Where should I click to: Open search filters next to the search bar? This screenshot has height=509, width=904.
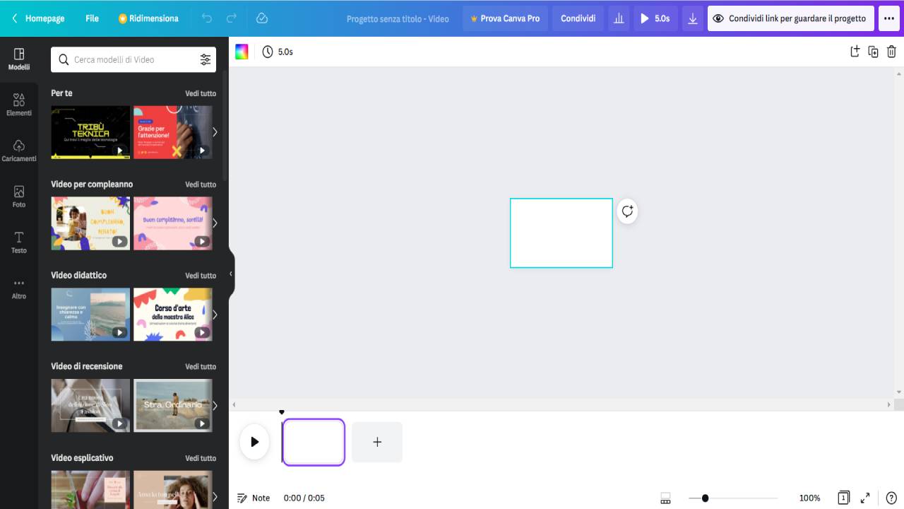(x=206, y=59)
